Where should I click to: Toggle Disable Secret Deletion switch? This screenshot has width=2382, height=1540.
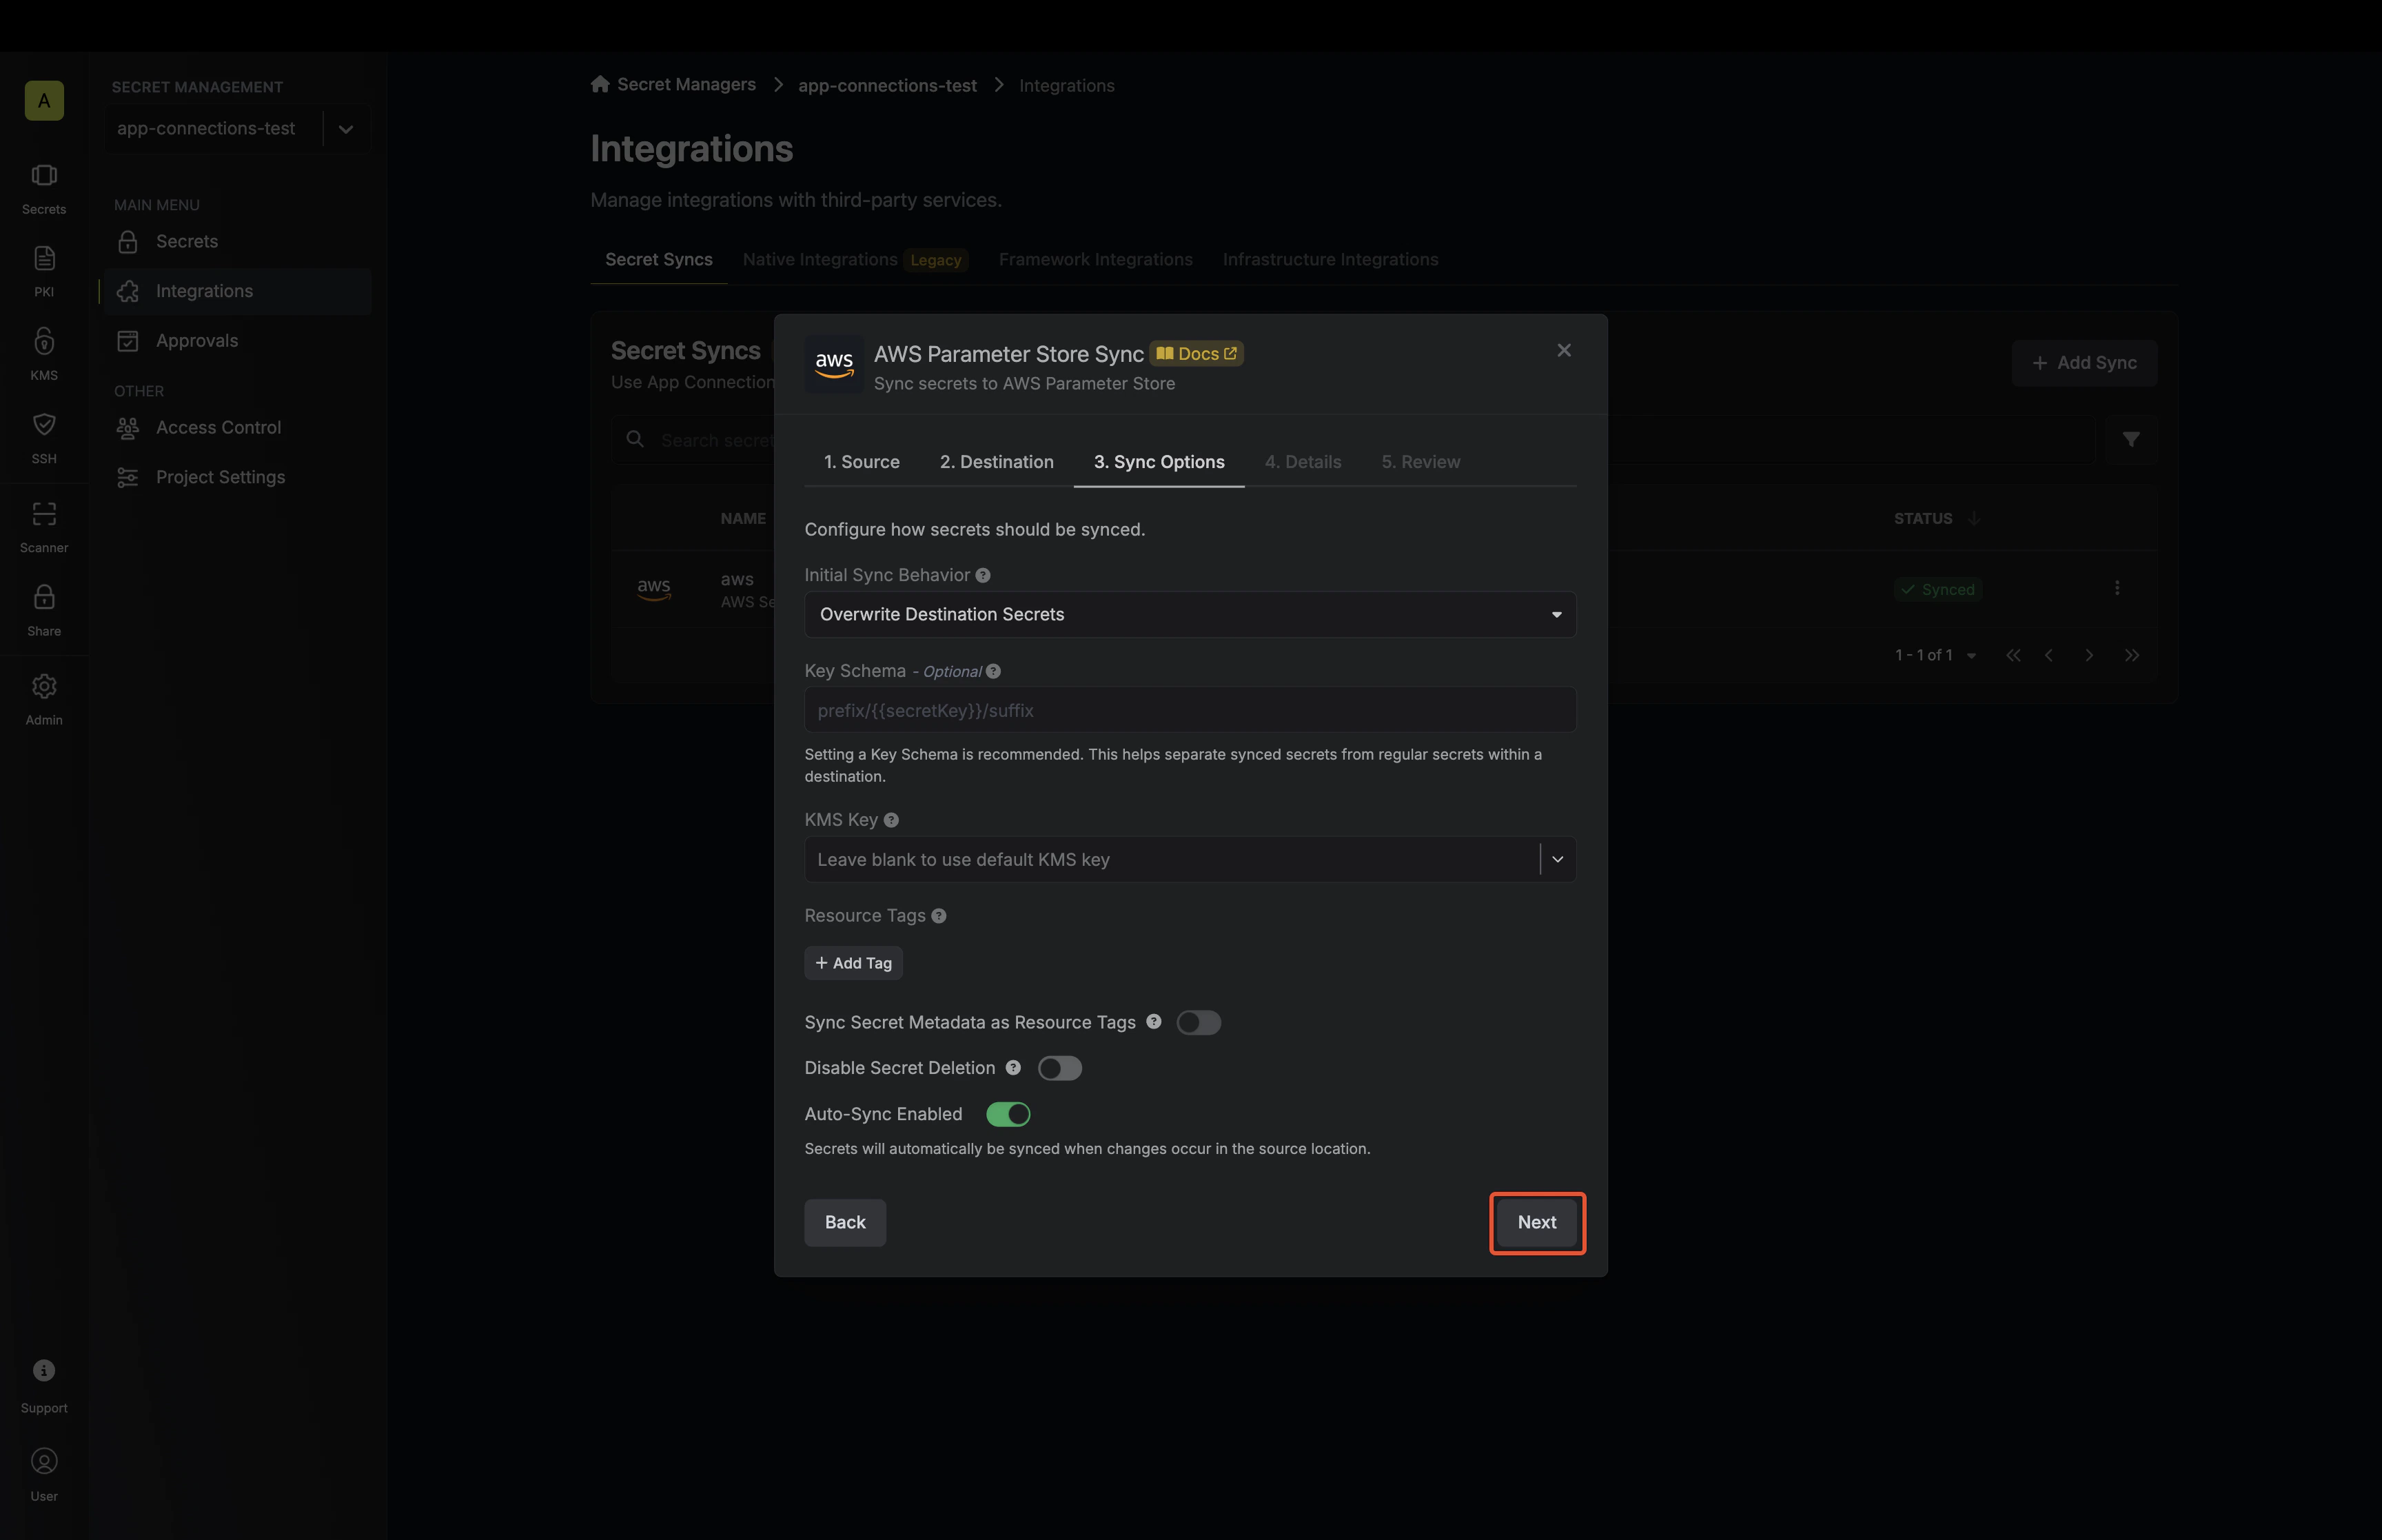(x=1059, y=1068)
